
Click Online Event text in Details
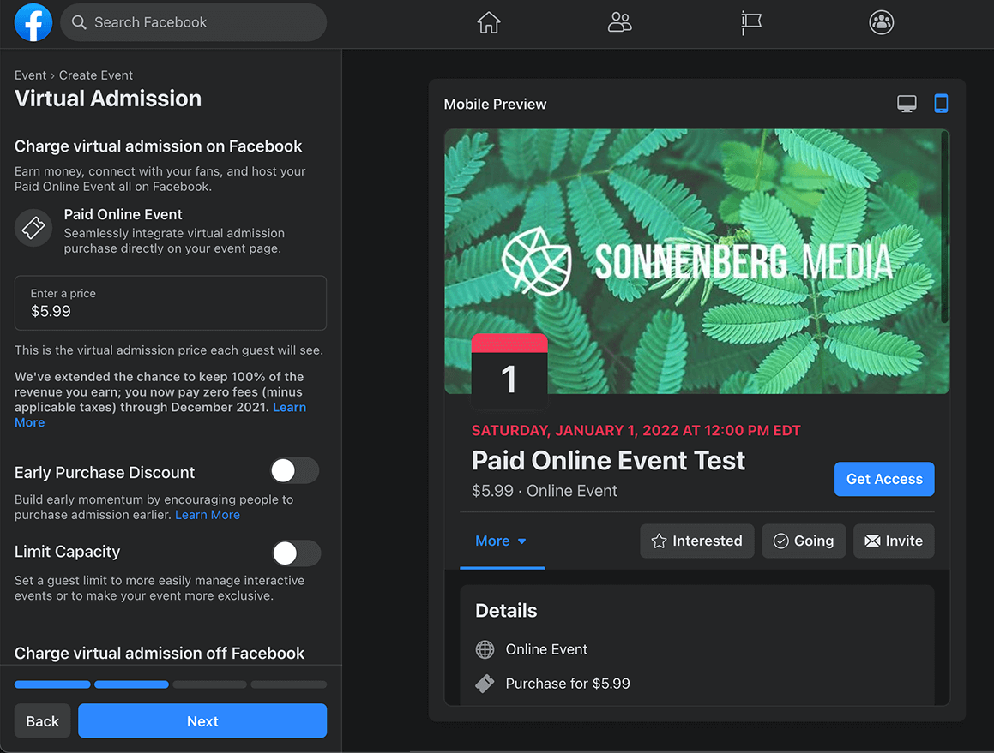[x=546, y=649]
